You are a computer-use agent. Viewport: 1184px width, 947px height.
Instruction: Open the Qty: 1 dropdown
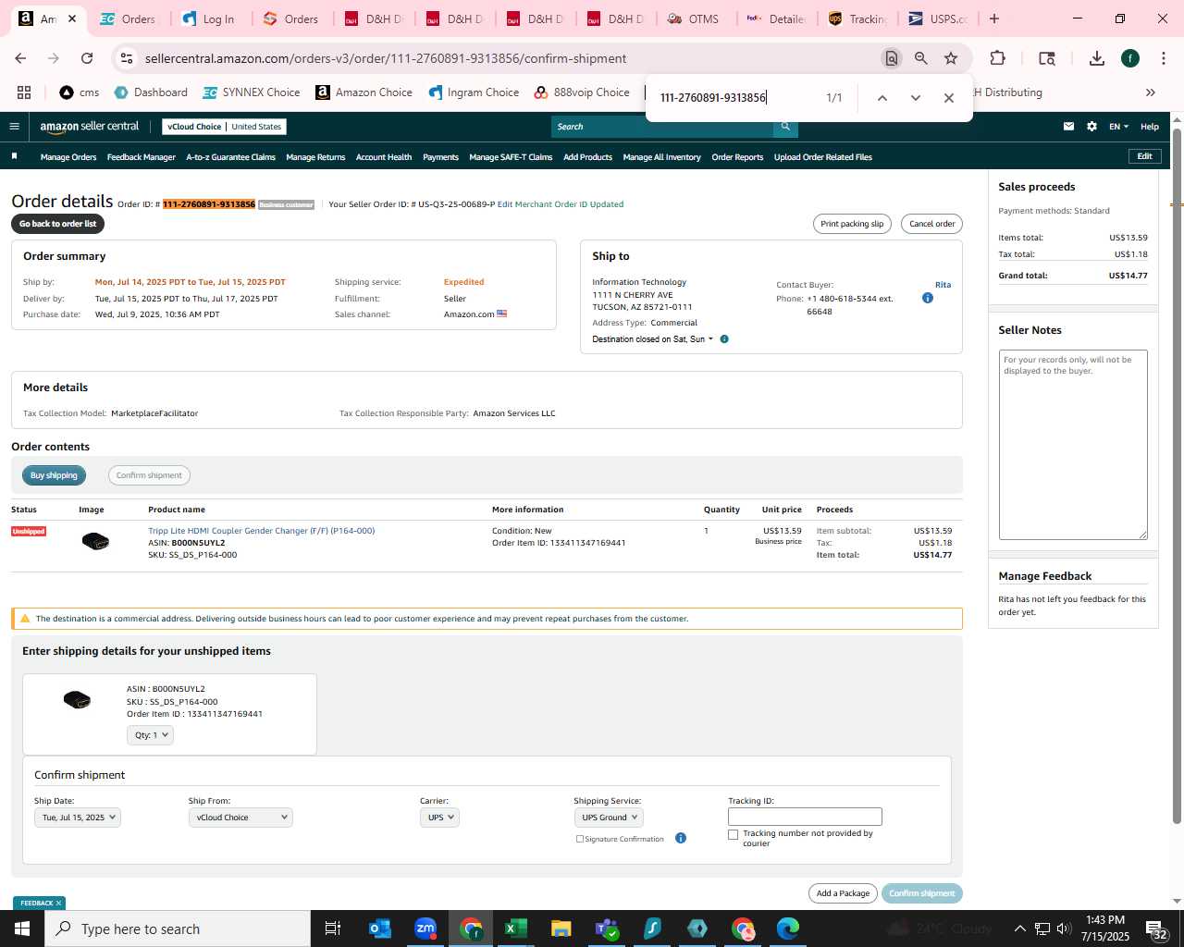pos(150,735)
